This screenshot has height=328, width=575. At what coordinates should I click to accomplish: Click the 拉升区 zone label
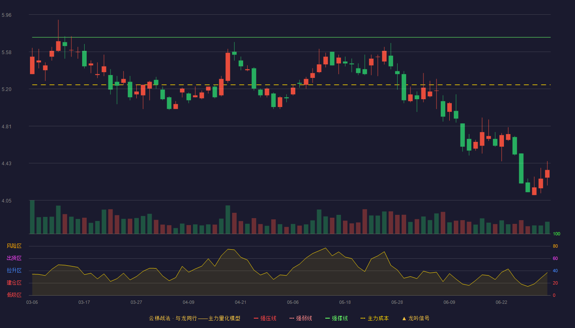point(14,271)
